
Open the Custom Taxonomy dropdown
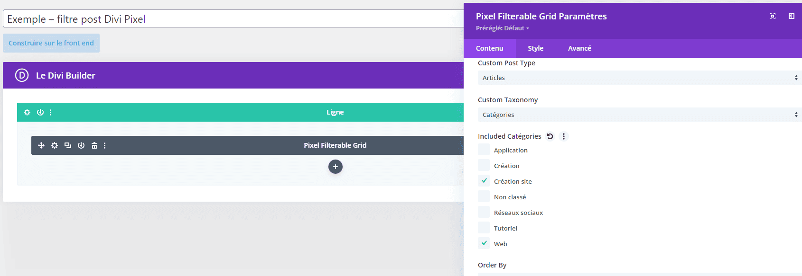[x=639, y=115]
